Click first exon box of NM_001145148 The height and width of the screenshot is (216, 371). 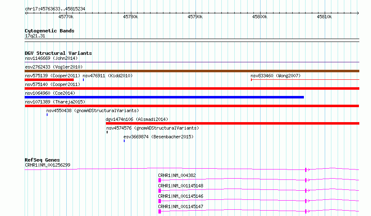coord(160,191)
